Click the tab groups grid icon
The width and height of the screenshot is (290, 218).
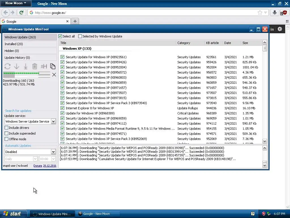(x=287, y=21)
